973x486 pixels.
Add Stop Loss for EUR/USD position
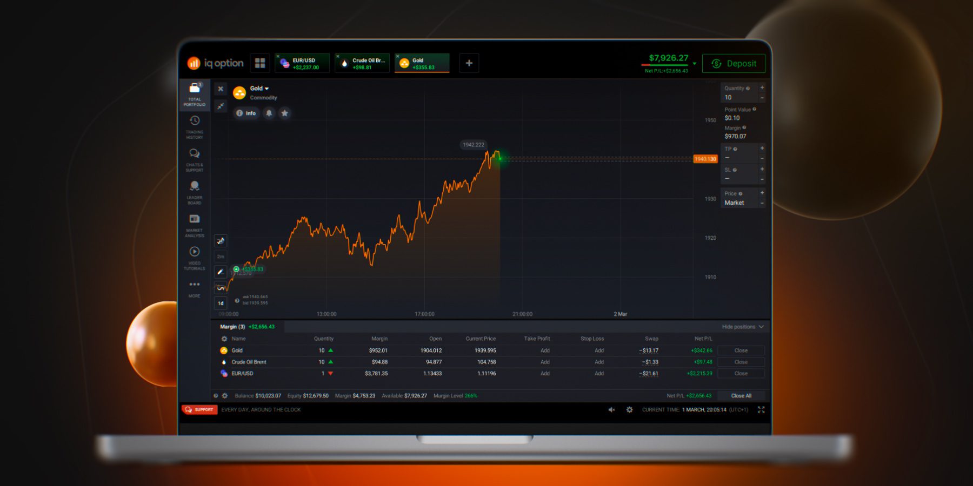tap(599, 373)
